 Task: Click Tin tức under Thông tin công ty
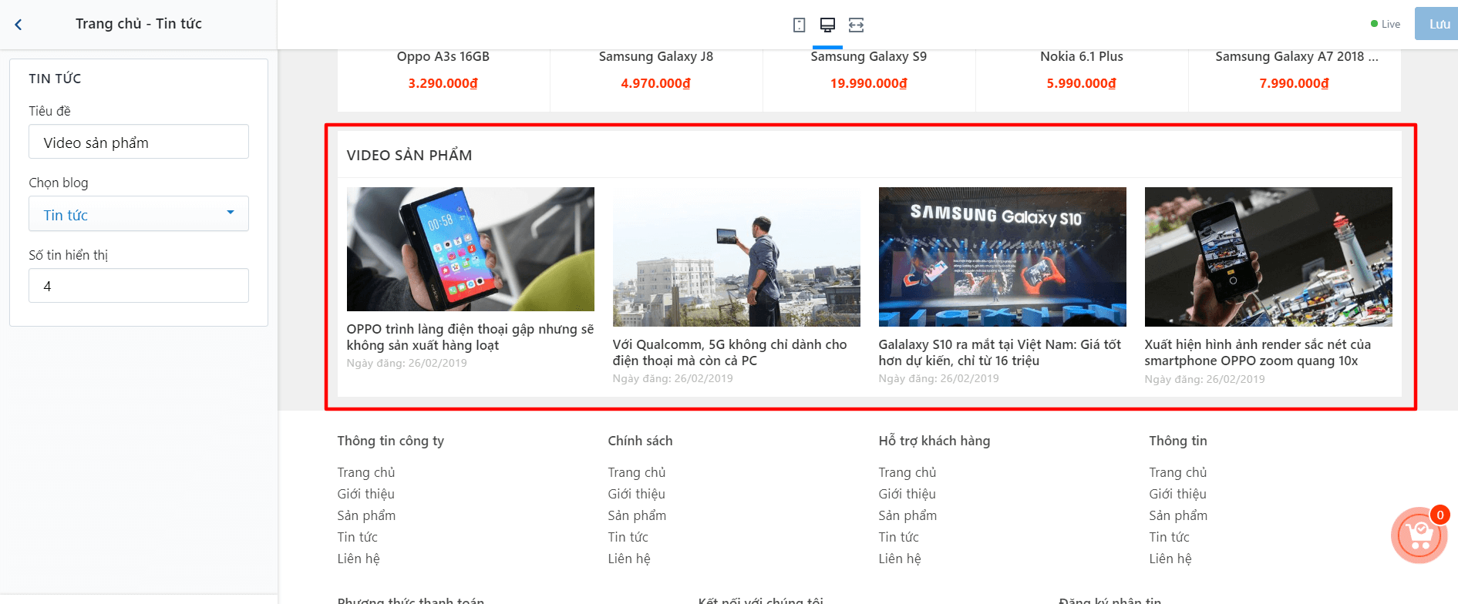tap(357, 537)
